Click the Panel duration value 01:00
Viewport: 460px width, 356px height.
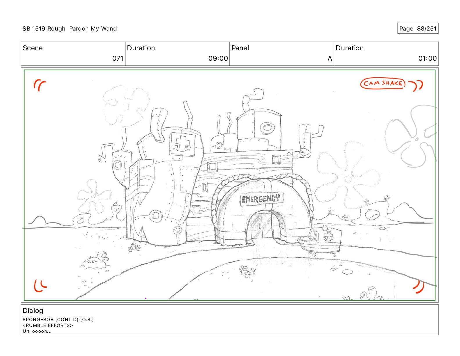pyautogui.click(x=427, y=58)
